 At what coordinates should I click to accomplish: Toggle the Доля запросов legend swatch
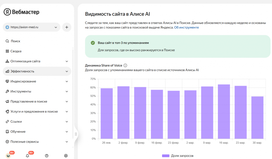(166, 156)
